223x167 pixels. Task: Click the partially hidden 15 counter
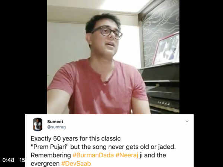tap(22, 160)
